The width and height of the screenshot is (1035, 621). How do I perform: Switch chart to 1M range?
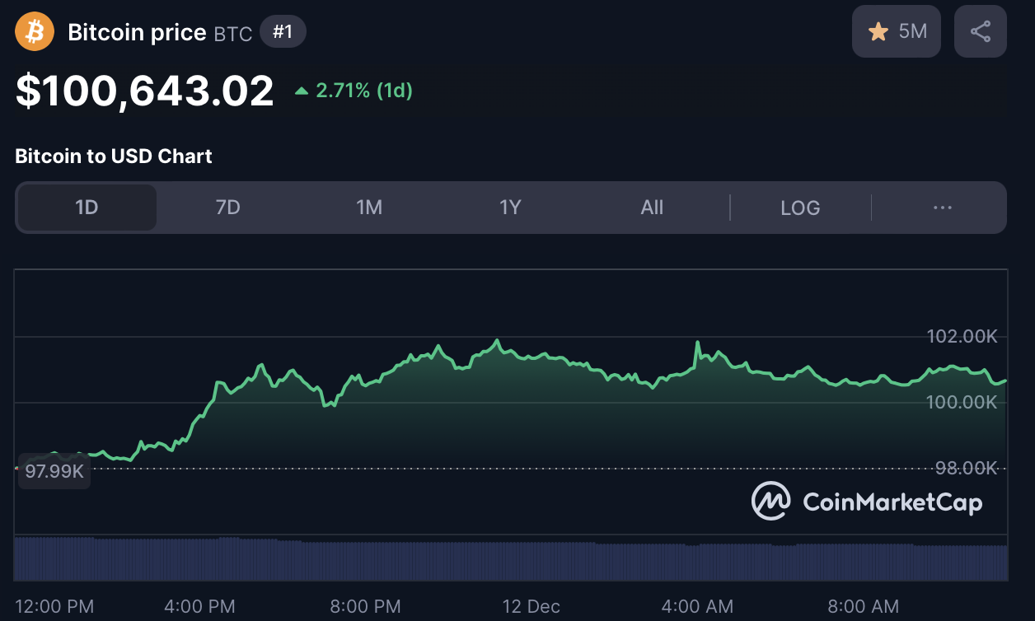369,208
